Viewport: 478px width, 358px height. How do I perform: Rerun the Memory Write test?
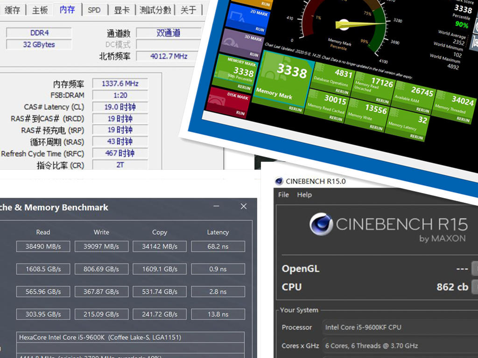[376, 128]
